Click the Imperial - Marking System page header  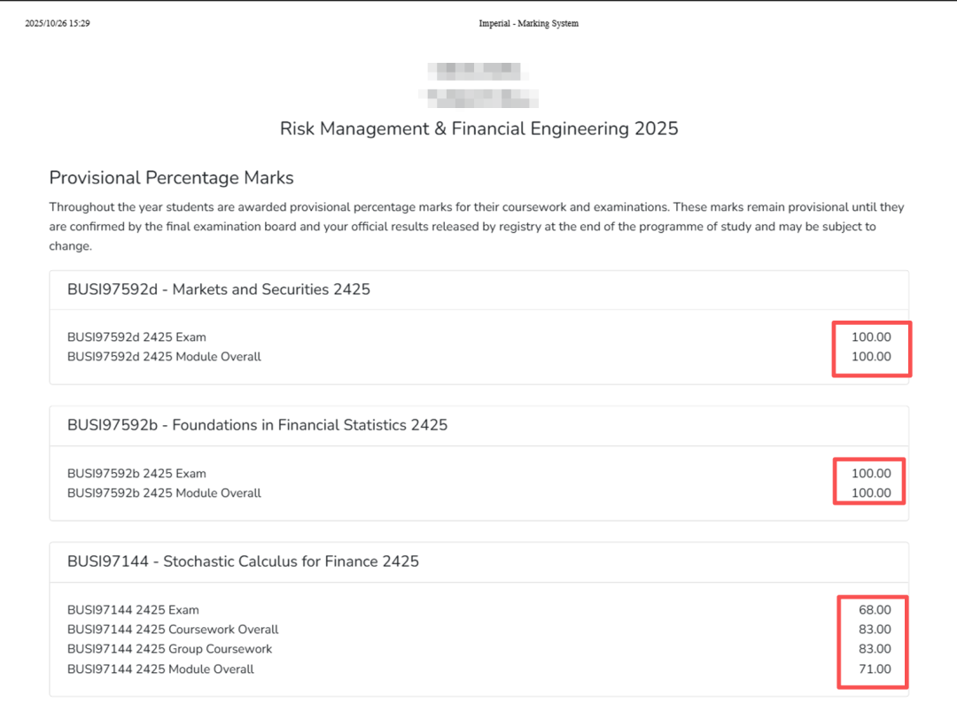528,23
